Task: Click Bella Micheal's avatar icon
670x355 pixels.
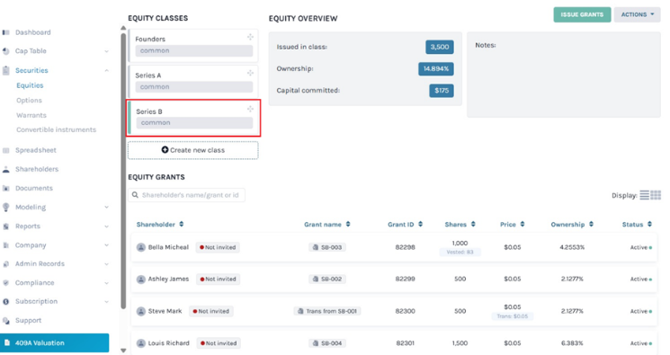Action: tap(141, 247)
